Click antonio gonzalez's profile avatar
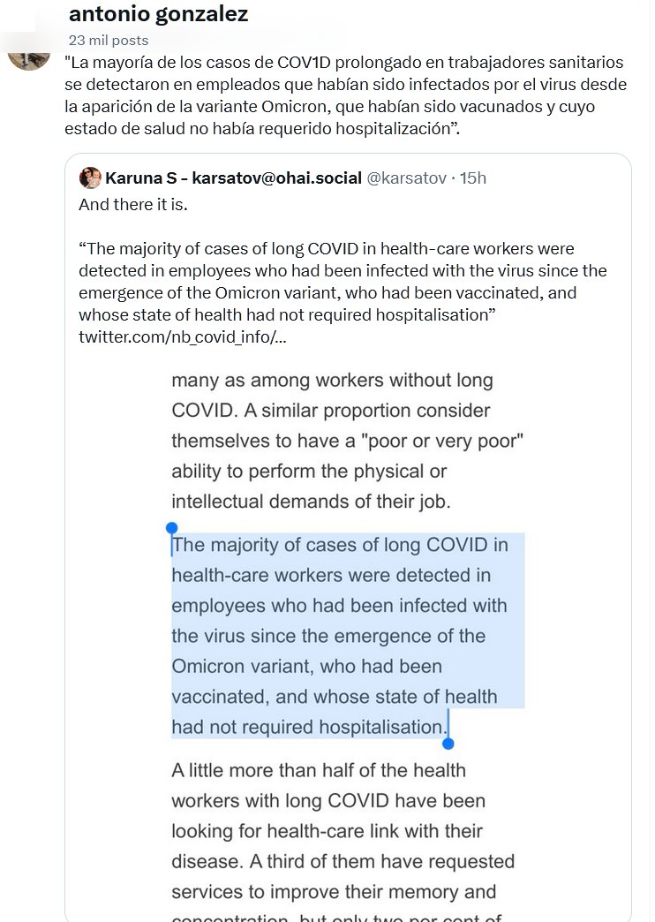 (x=28, y=53)
